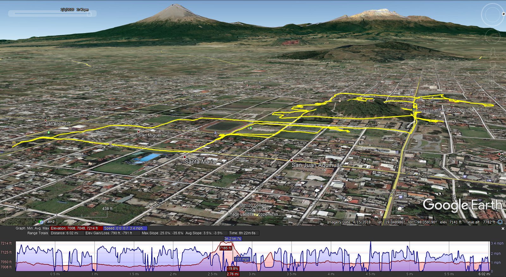Move the time slider handle
This screenshot has width=506, height=277.
[x=89, y=14]
